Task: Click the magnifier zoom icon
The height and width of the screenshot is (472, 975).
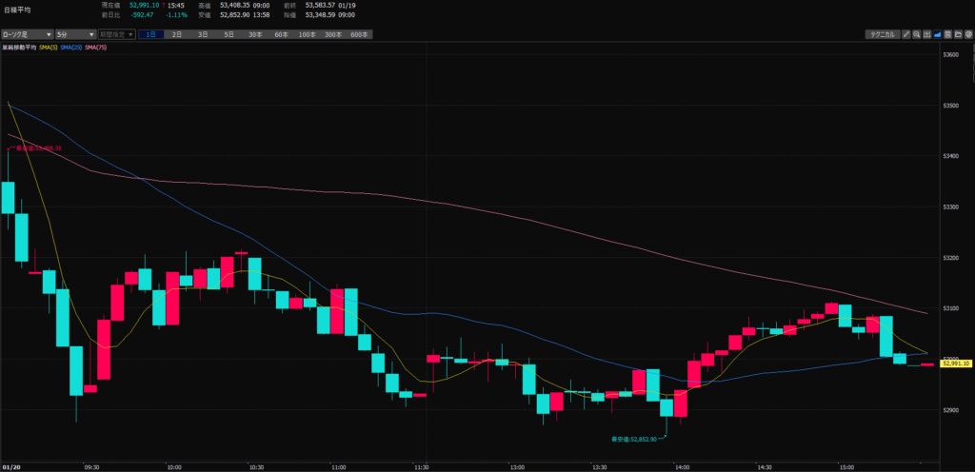Action: (916, 34)
